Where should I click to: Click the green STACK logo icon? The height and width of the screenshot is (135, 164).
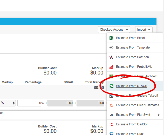point(111,86)
